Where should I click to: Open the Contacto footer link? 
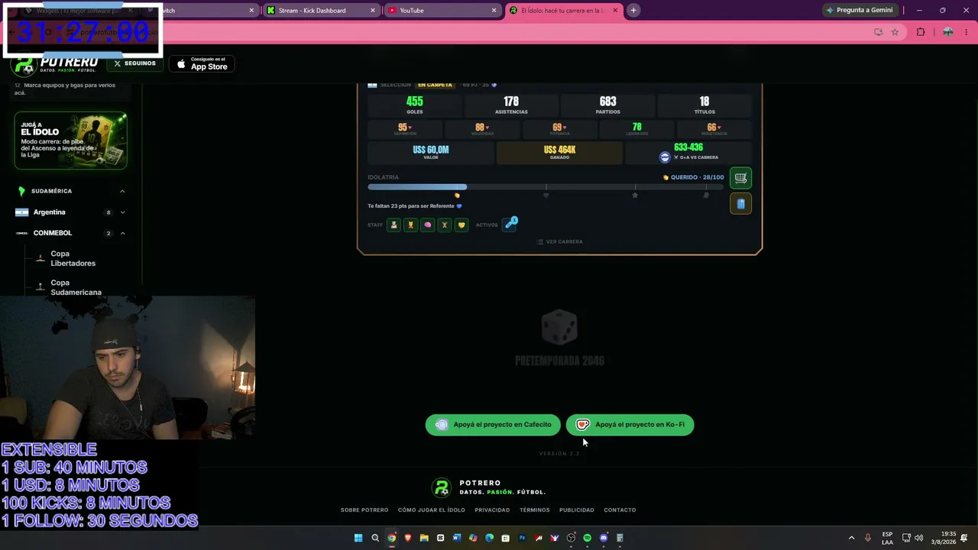click(x=620, y=510)
